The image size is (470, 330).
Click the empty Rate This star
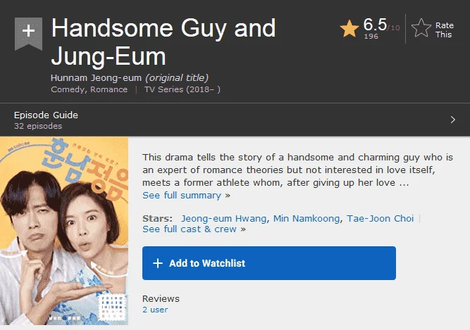(x=421, y=28)
